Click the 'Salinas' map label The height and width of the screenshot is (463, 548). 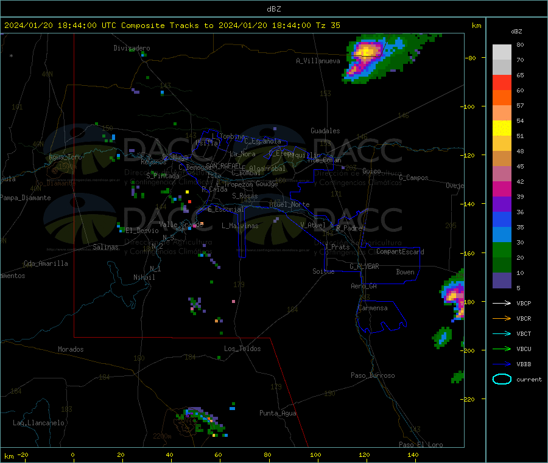pos(105,247)
